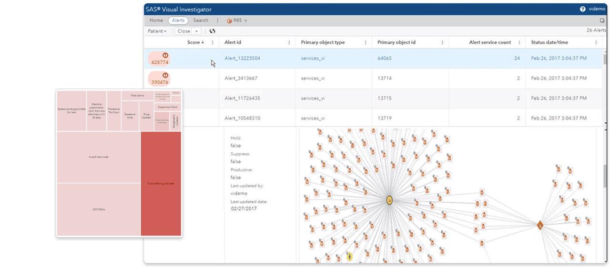Screen dimensions: 610x267
Task: Click primary object id 13714
Action: [384, 78]
